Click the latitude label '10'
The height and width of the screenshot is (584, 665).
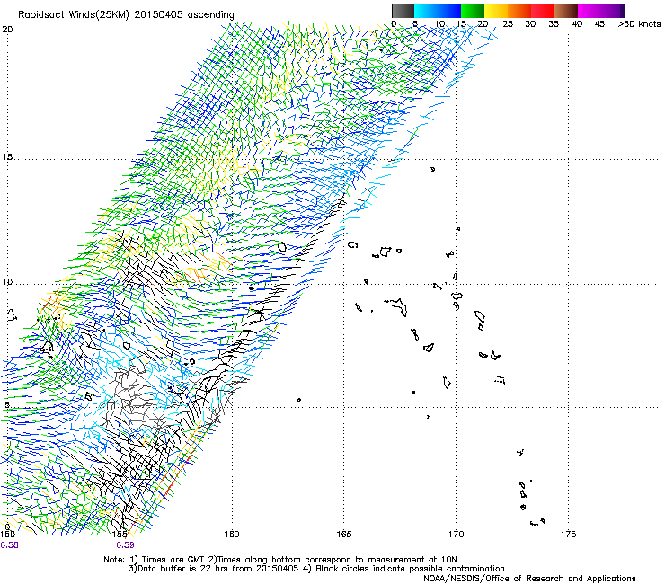(7, 281)
